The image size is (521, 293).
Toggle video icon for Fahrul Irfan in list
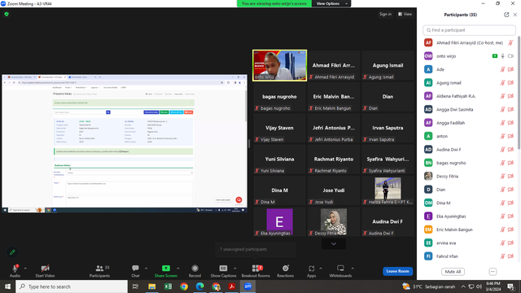pos(510,256)
